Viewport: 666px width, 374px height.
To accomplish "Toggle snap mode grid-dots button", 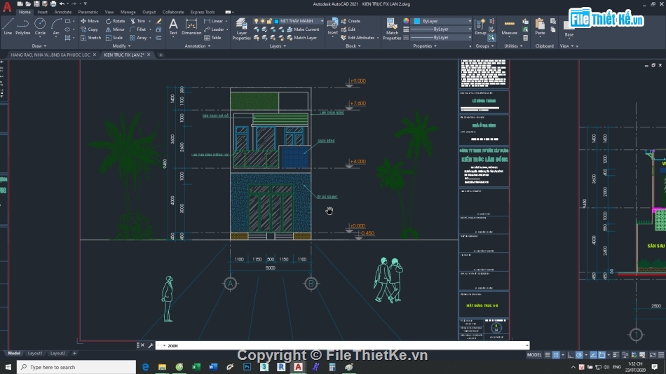I will tap(555, 355).
